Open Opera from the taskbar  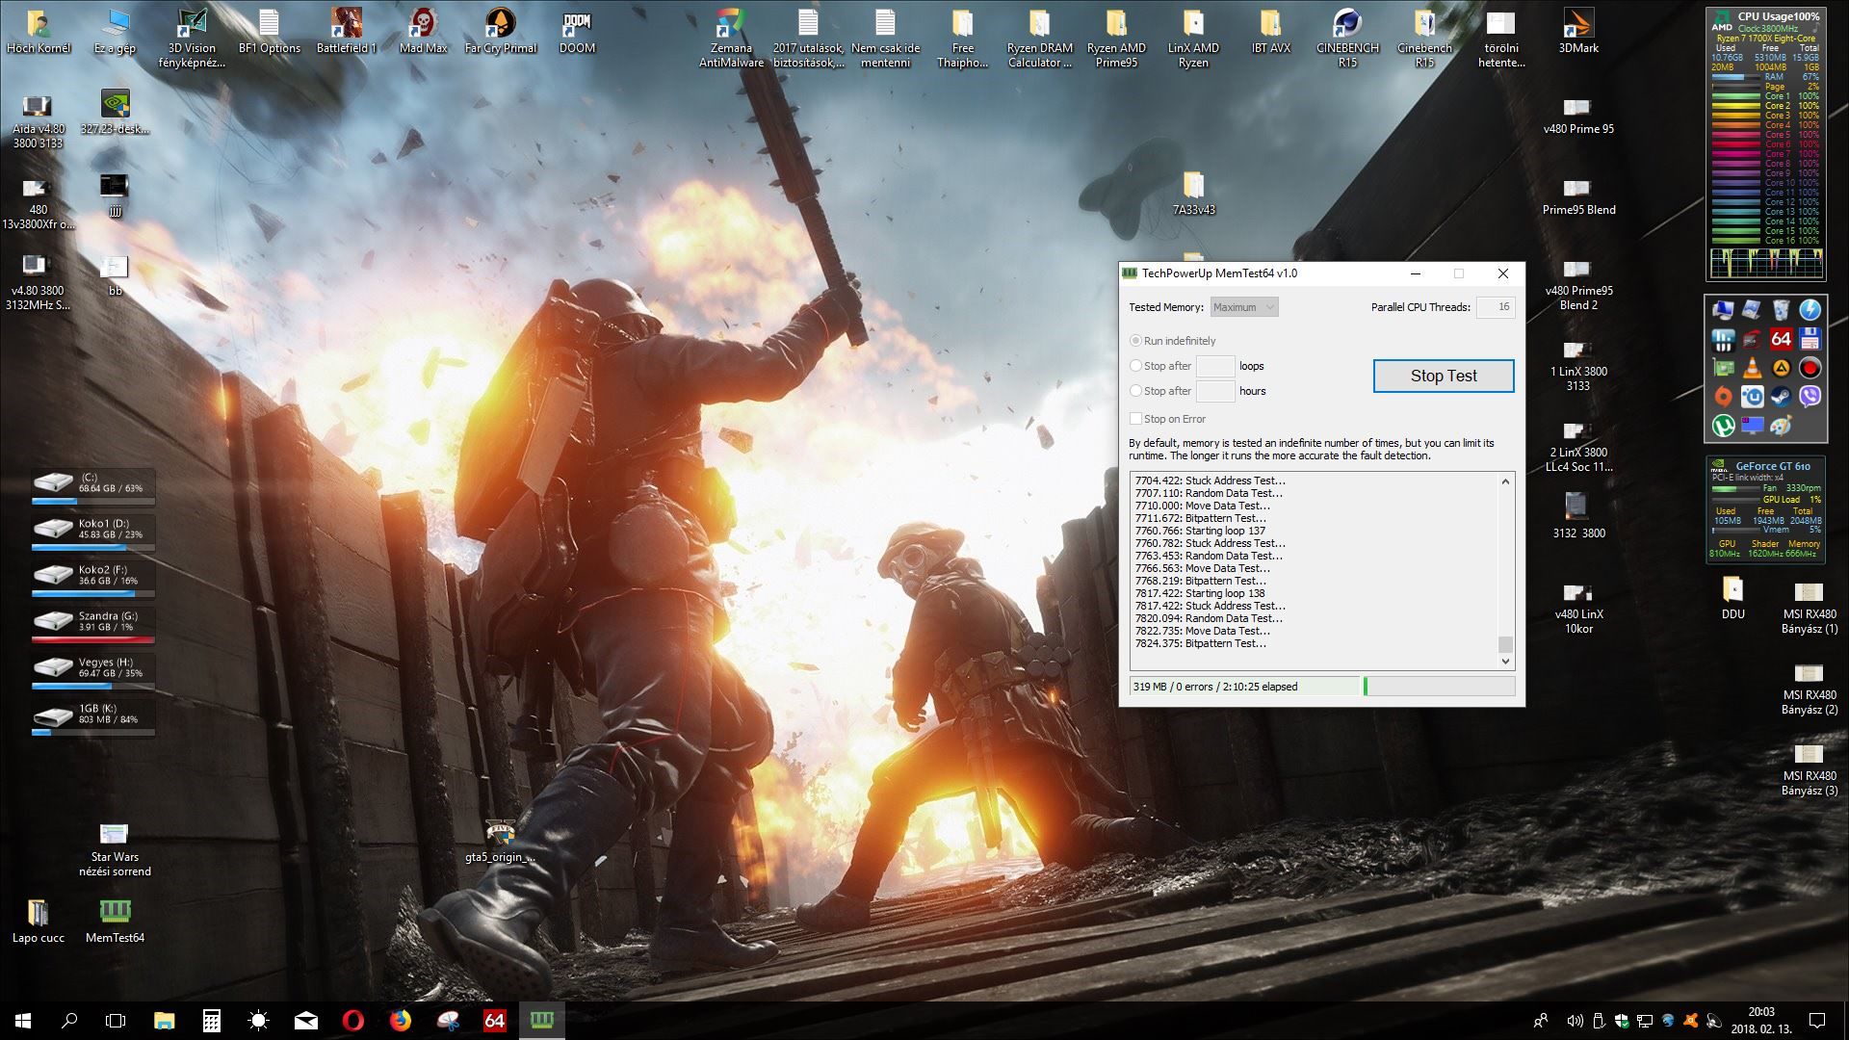point(352,1021)
